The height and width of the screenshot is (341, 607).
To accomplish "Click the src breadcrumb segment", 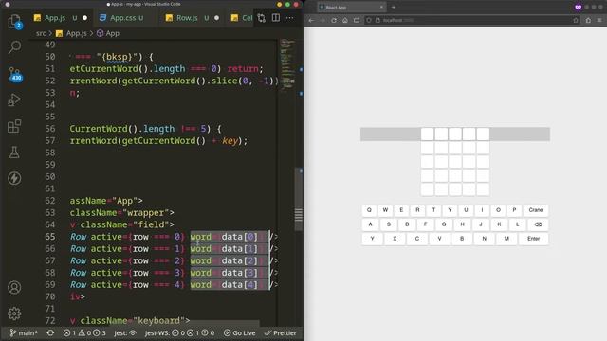I will (x=41, y=34).
